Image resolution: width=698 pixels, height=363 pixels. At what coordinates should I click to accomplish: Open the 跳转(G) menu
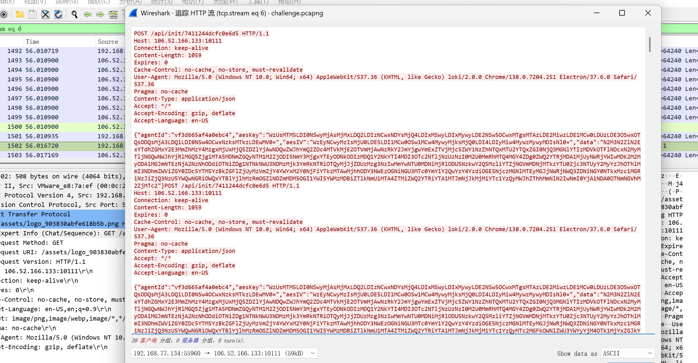click(67, 2)
